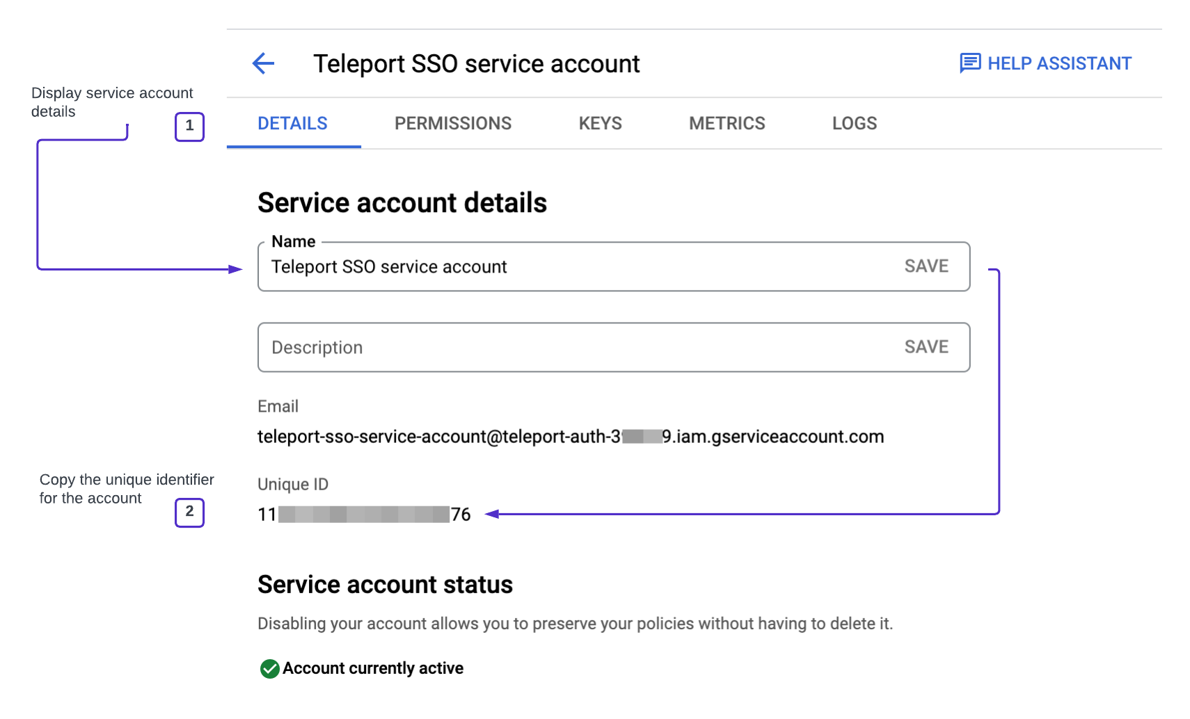The height and width of the screenshot is (719, 1190).
Task: Save the service account Name
Action: 926,266
